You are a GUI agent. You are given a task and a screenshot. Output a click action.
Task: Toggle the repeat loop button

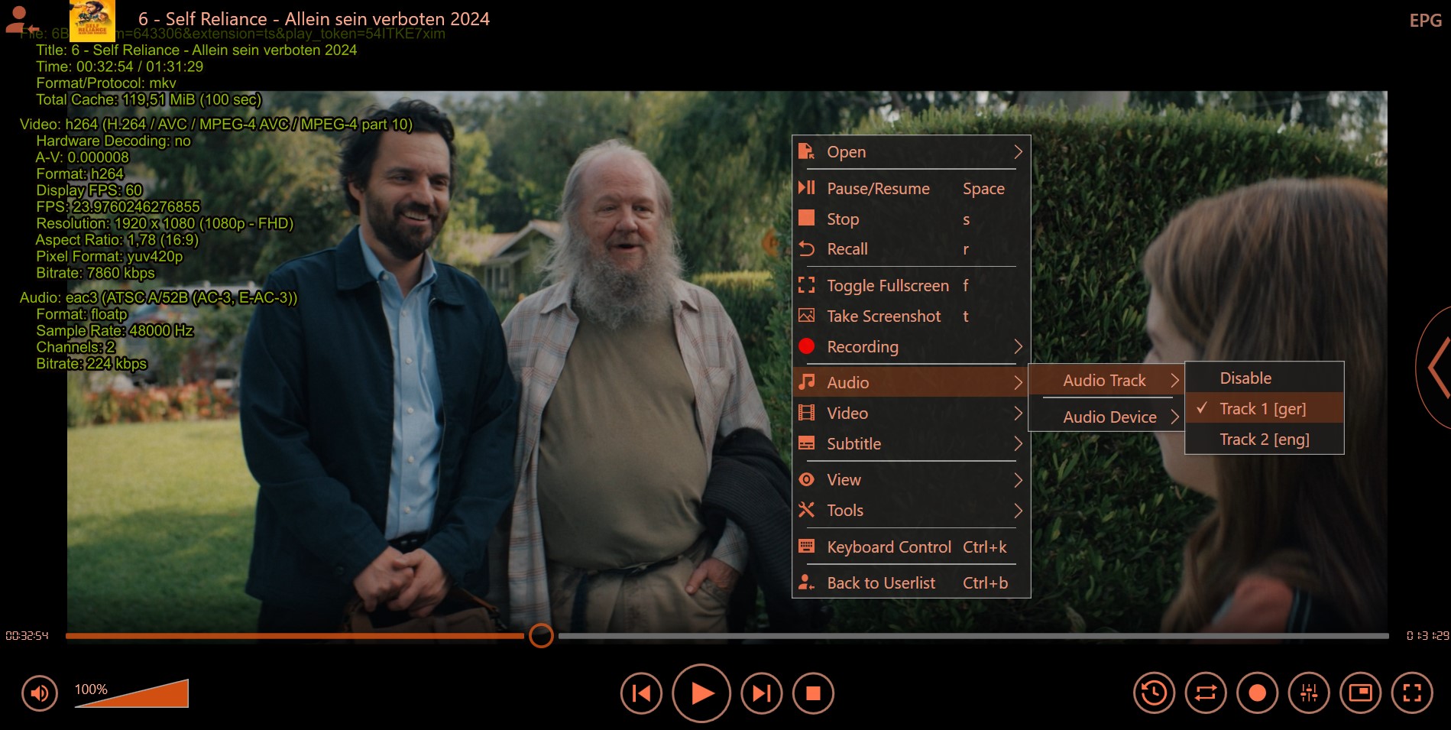1206,693
